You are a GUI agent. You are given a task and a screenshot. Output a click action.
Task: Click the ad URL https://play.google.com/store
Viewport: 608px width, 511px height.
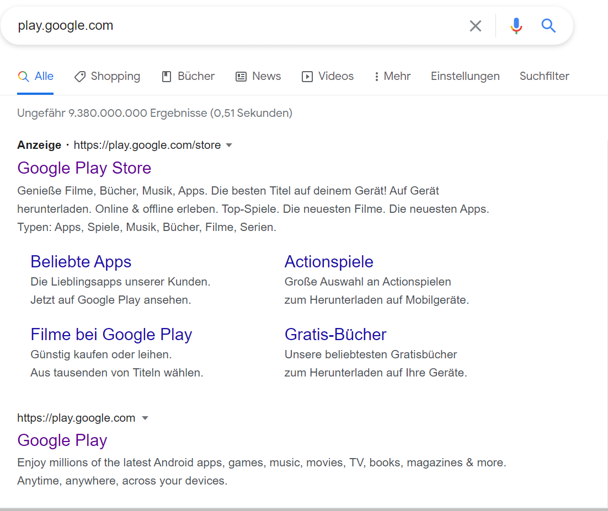(x=147, y=145)
